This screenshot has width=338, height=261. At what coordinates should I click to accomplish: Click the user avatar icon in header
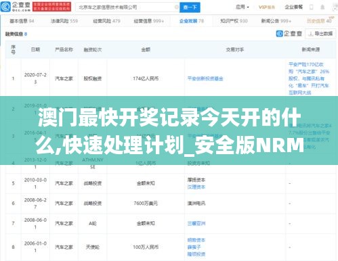tap(335, 7)
